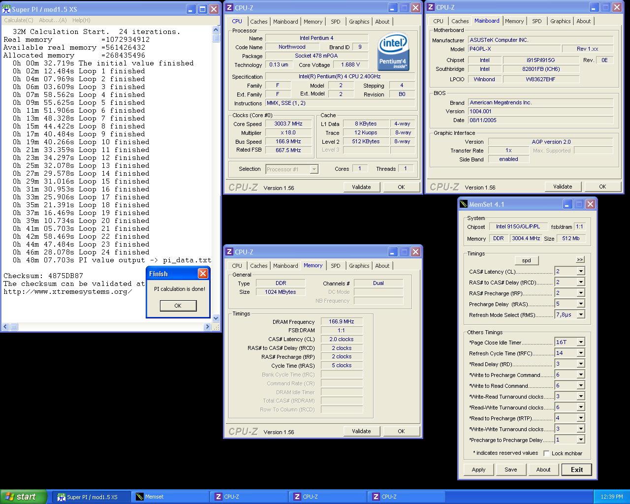Switch to Super PI taskbar button

tap(92, 497)
